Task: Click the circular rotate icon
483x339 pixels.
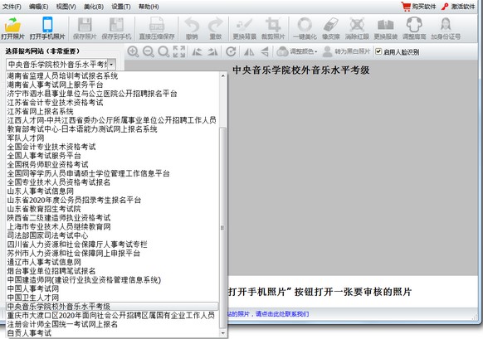Action: tap(231, 51)
